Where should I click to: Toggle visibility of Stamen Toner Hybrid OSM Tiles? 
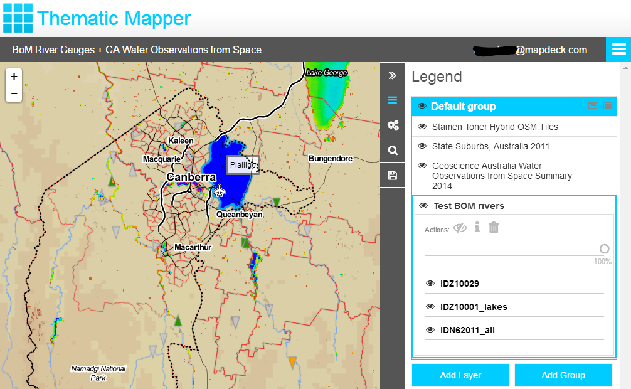click(422, 126)
